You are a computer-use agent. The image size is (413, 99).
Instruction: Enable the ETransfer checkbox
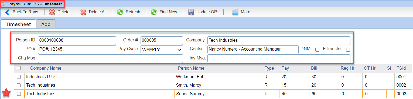click(348, 49)
